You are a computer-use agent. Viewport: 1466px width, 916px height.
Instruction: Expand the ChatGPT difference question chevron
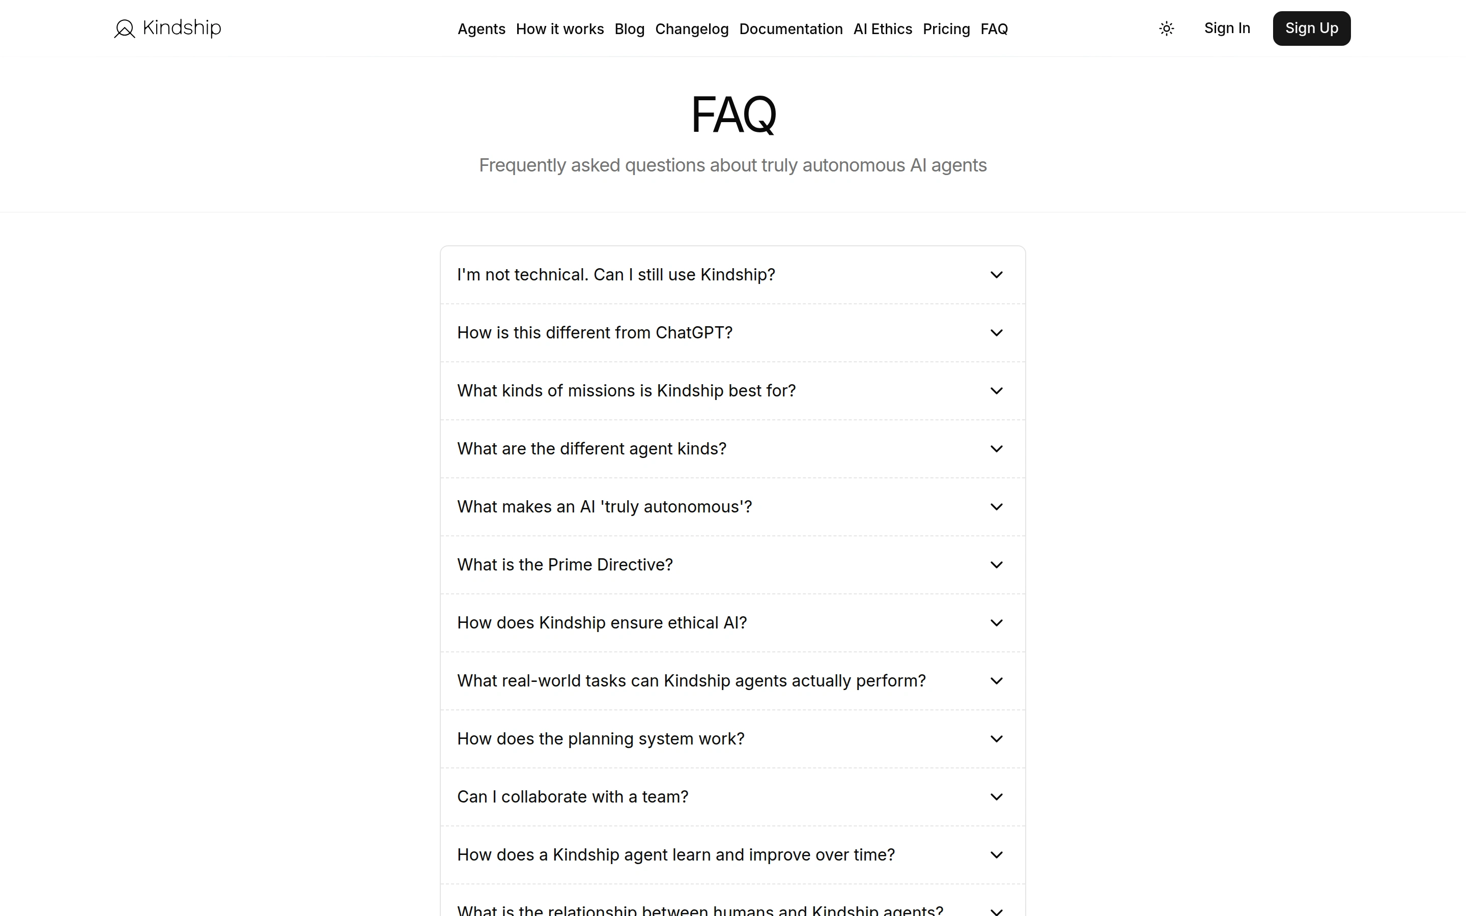point(996,333)
